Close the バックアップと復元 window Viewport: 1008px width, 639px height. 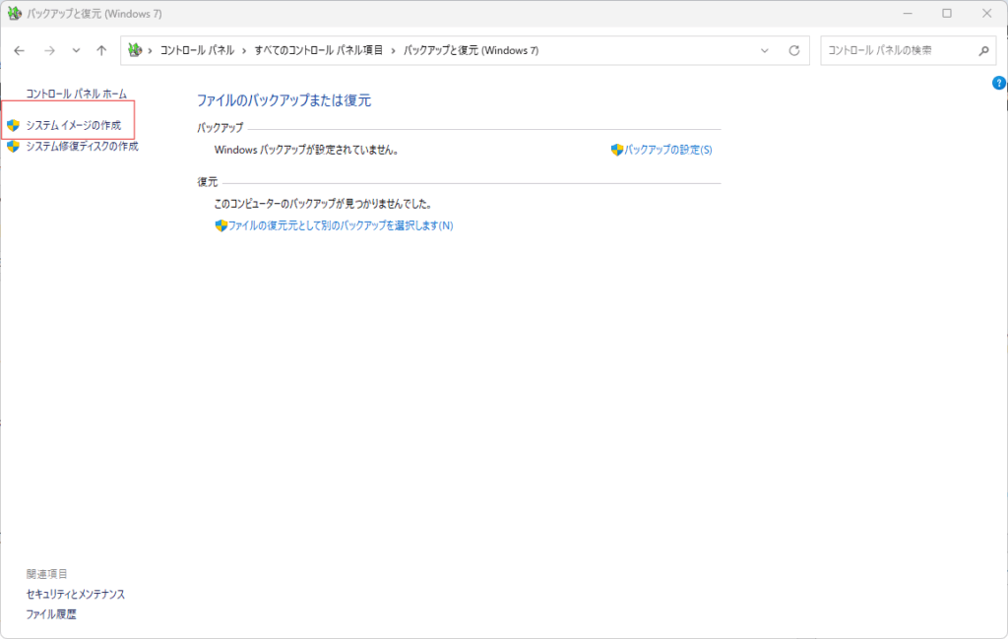(986, 14)
